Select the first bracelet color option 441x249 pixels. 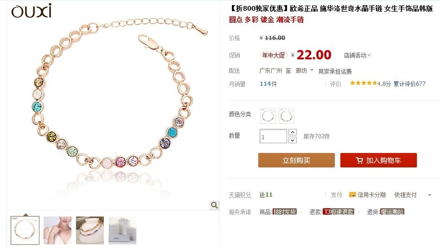pos(268,116)
